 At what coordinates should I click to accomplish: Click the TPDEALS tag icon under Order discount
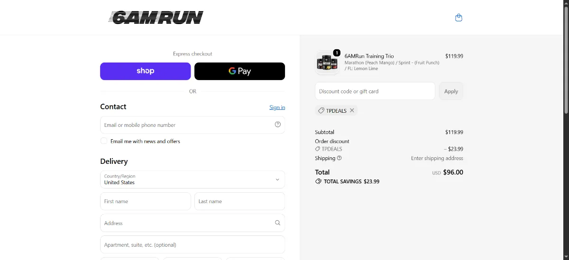click(x=318, y=149)
